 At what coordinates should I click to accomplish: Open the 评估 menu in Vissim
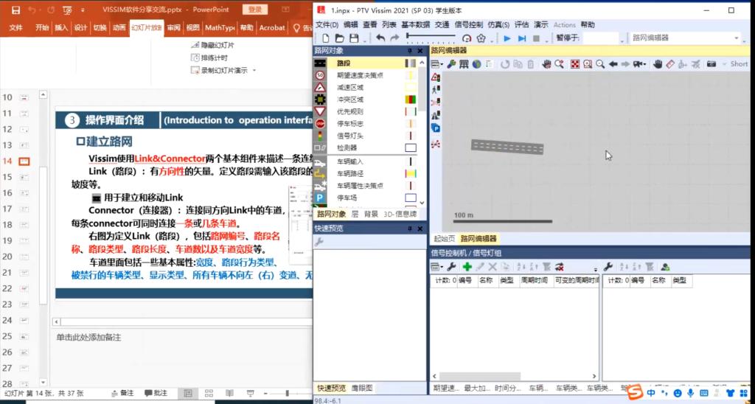[x=521, y=24]
